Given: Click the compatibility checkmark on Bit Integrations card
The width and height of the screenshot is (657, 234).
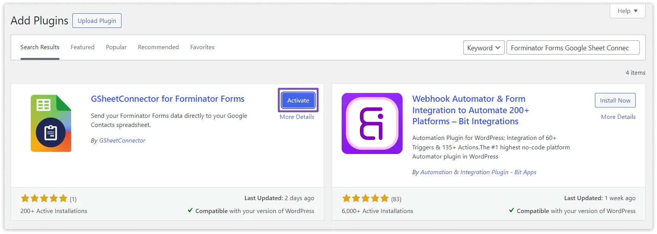Looking at the screenshot, I should (x=512, y=210).
